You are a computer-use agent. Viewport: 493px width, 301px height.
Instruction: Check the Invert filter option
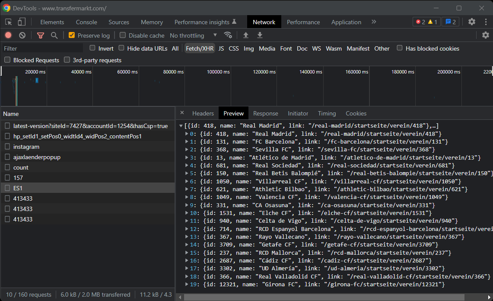(x=92, y=48)
